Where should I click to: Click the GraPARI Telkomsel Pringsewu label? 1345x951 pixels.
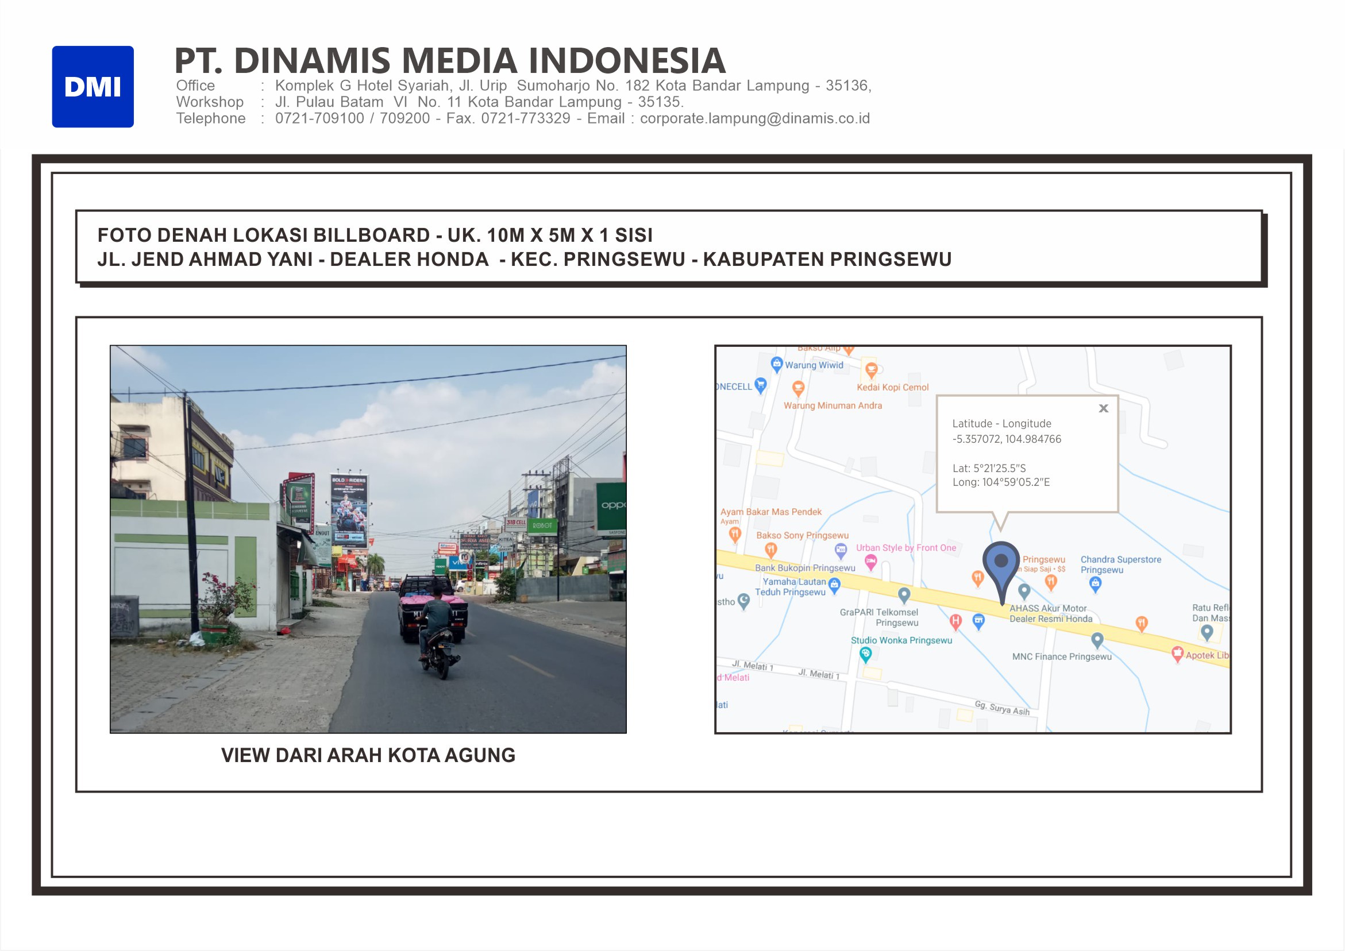[878, 617]
